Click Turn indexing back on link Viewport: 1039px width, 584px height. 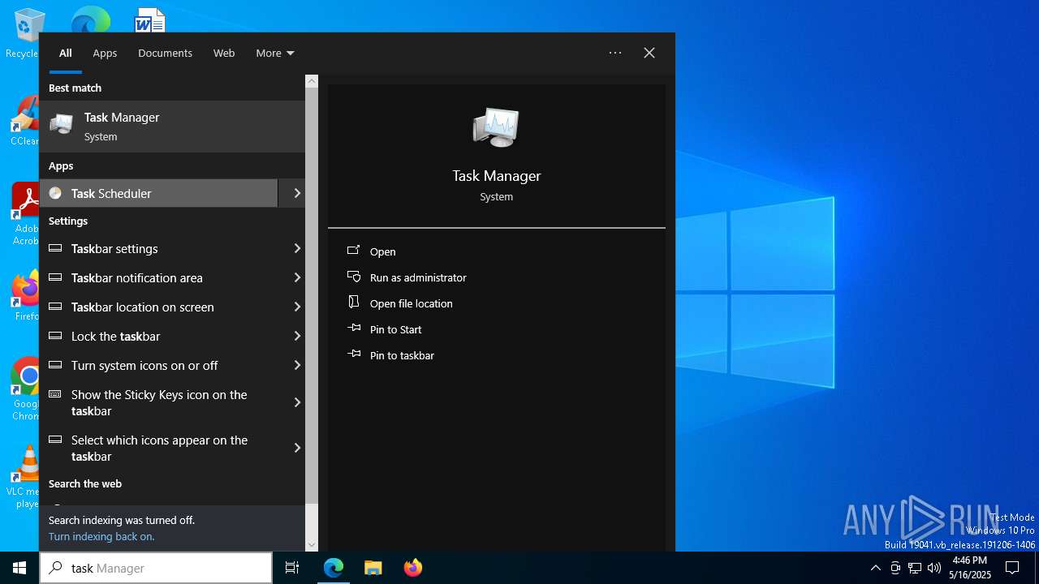coord(101,536)
